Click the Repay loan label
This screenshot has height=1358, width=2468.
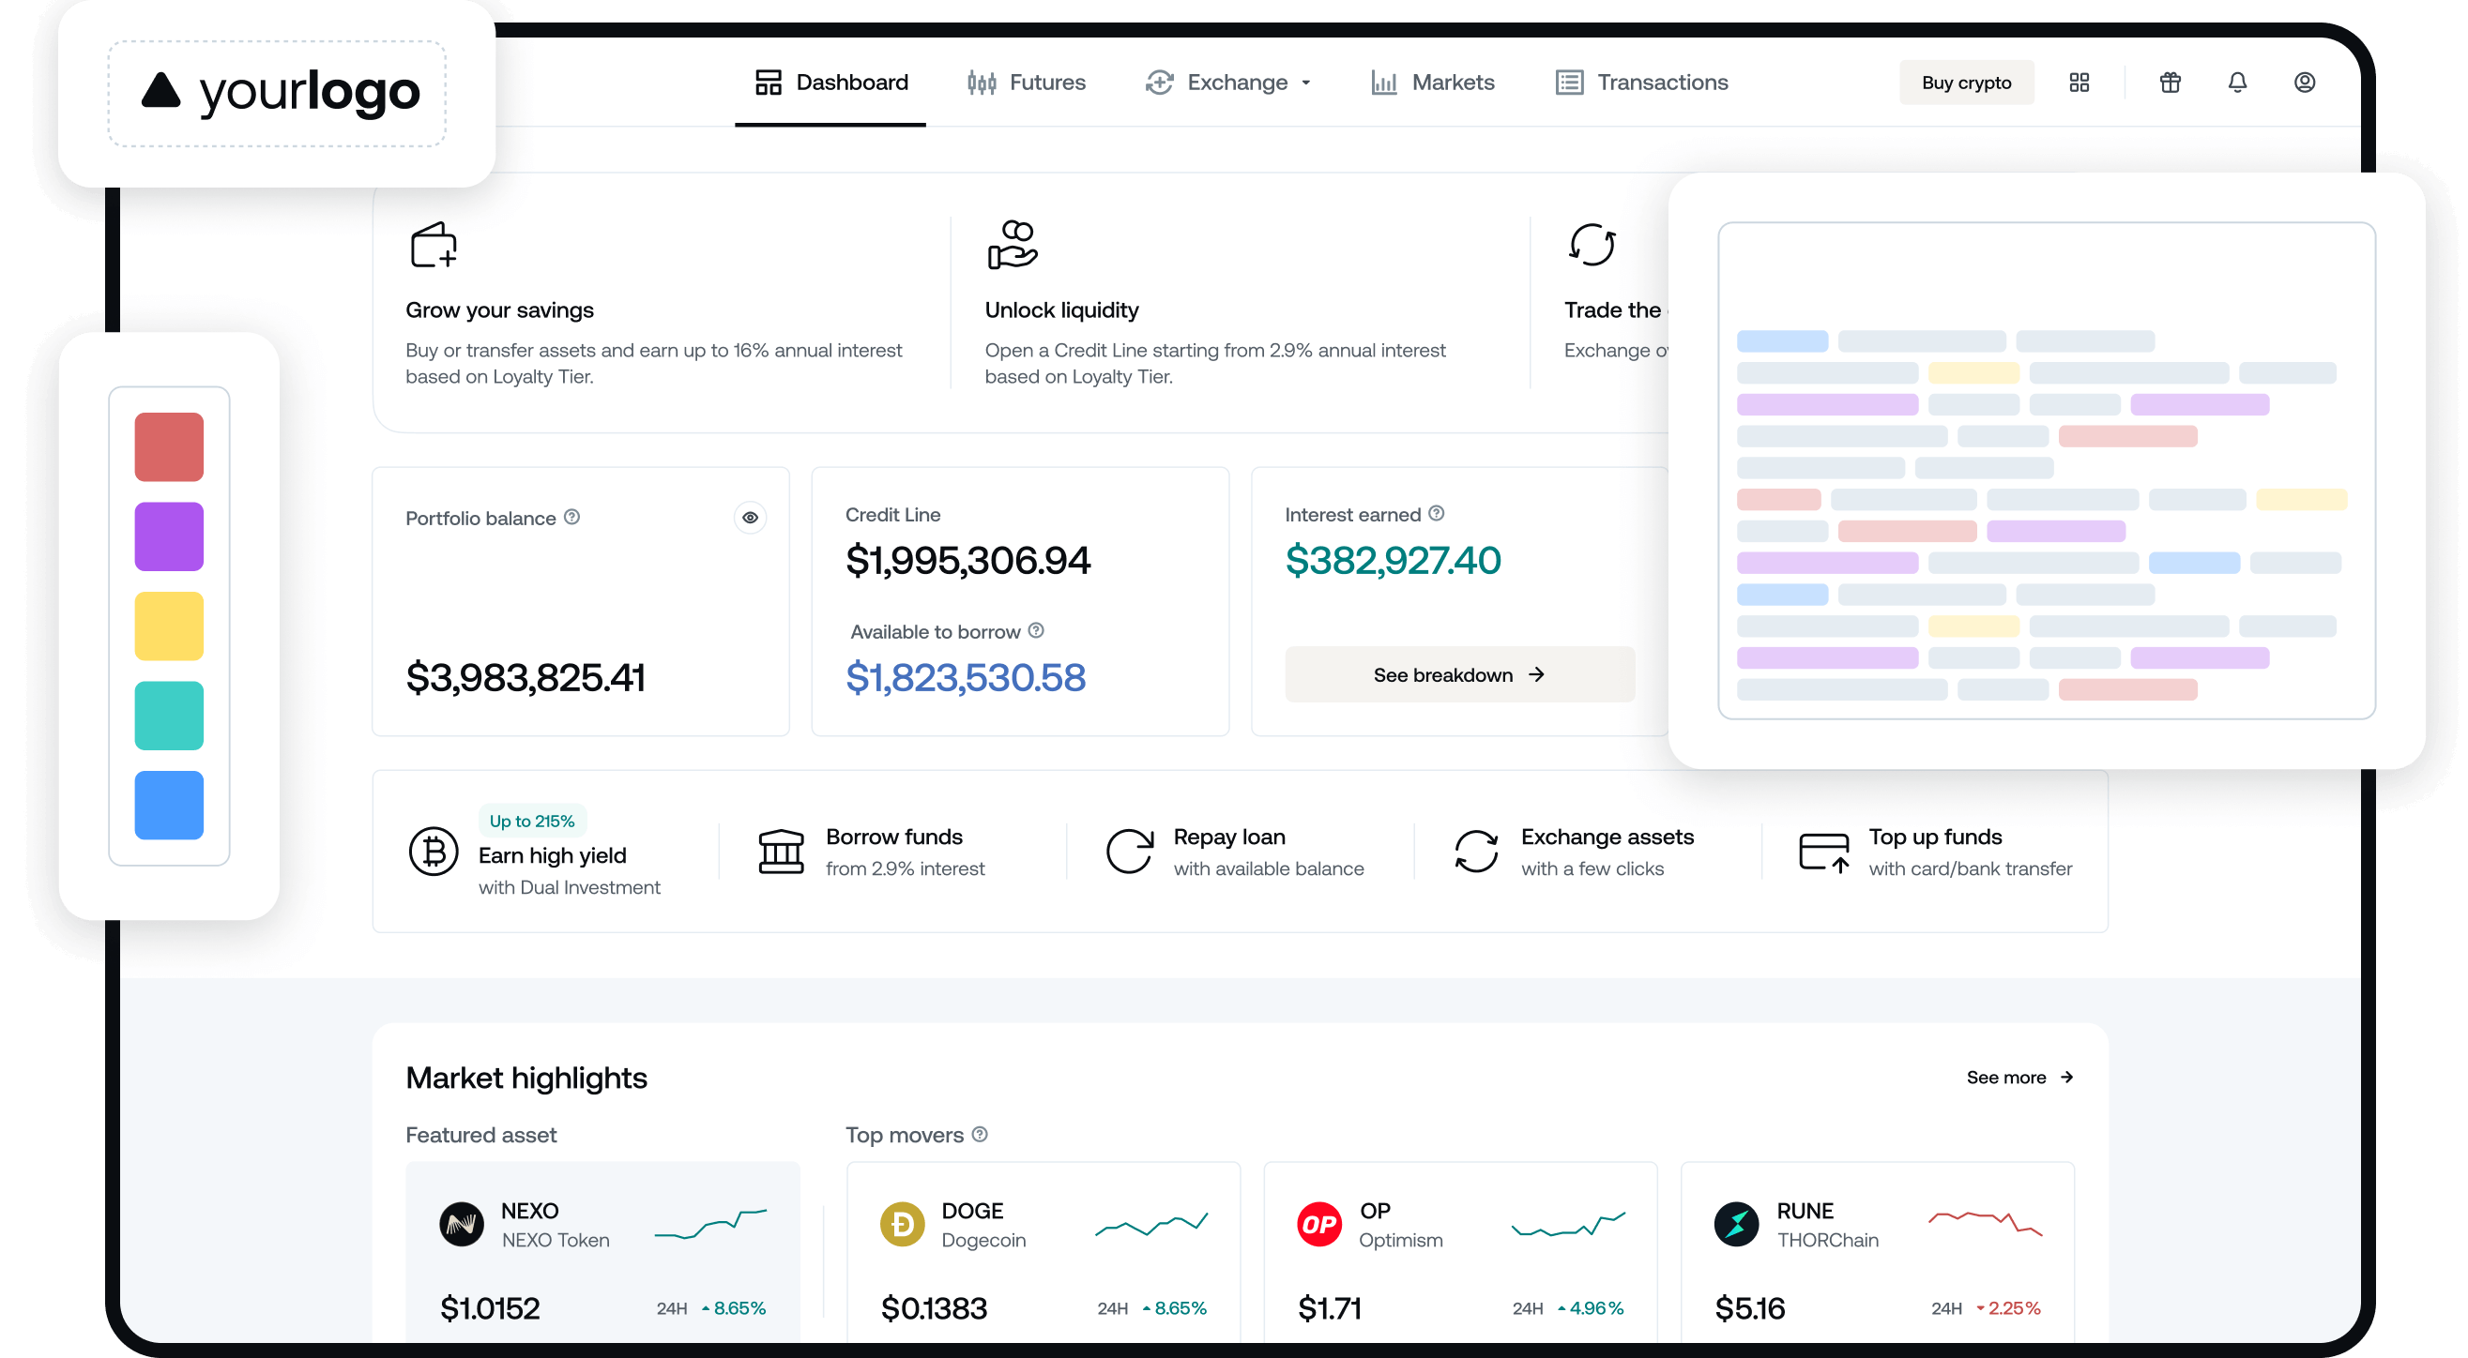1229,836
